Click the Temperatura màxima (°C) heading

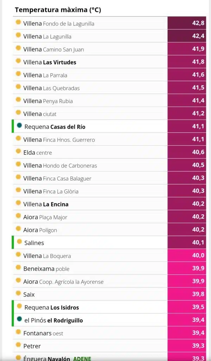pos(58,10)
